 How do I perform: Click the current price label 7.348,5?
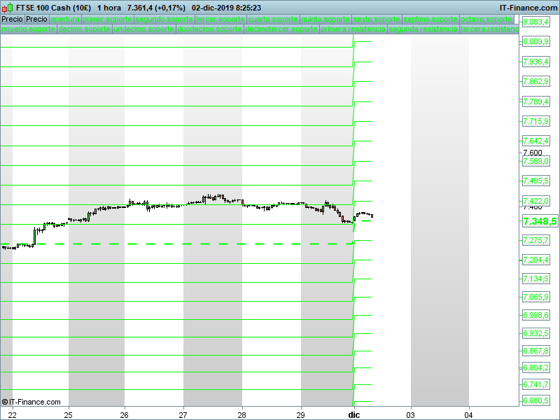pos(540,221)
